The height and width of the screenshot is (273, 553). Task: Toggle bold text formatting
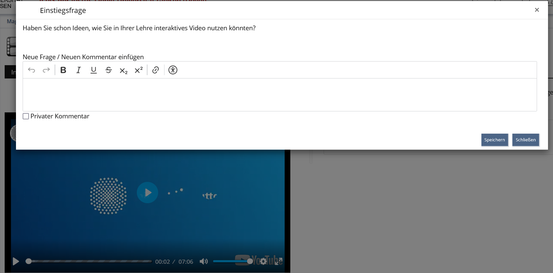pyautogui.click(x=63, y=70)
